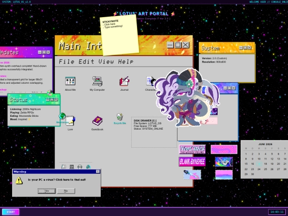The width and height of the screenshot is (288, 216).
Task: Close the Warning dialog
Action: [98, 172]
